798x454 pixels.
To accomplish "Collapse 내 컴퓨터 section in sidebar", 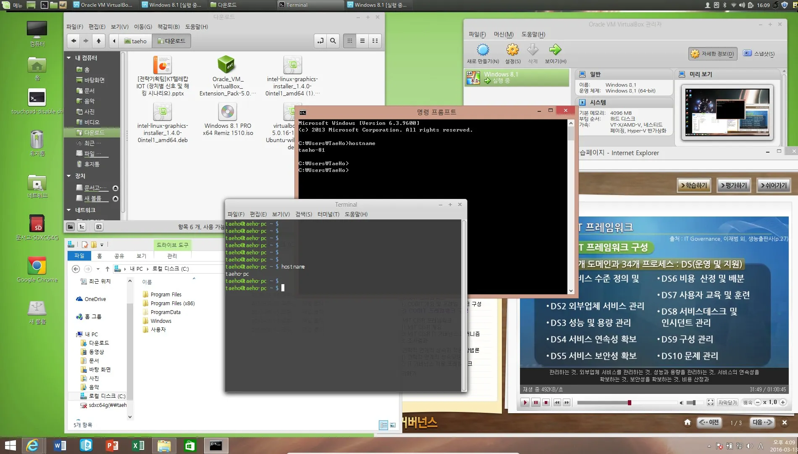I will [x=68, y=58].
